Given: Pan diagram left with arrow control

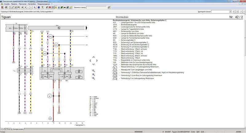Looking at the screenshot, I should [90, 61].
